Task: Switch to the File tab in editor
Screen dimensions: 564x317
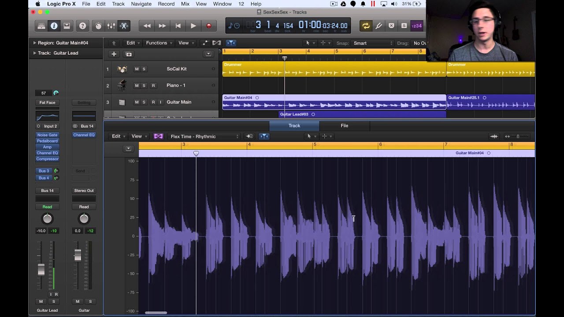Action: click(x=345, y=126)
